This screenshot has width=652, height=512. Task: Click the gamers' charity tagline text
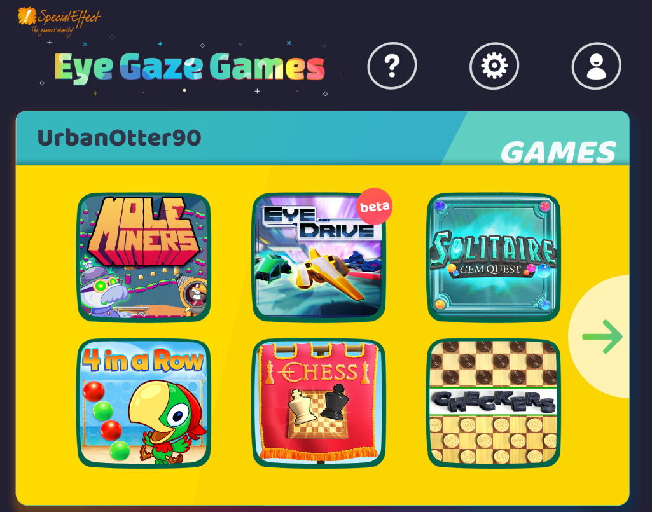click(52, 31)
